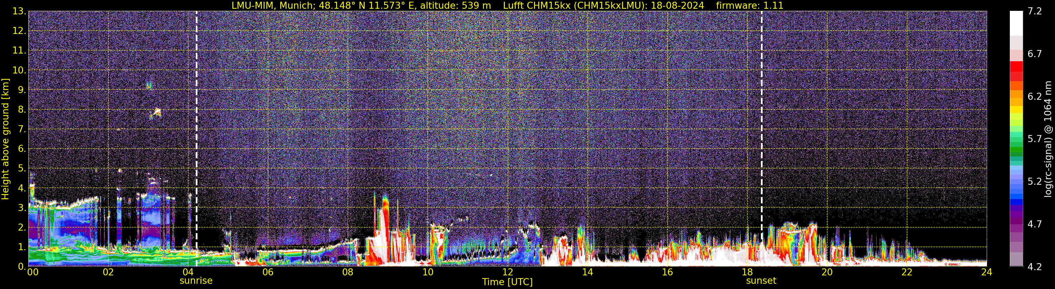The height and width of the screenshot is (289, 1055).
Task: Click the time axis tick label '20'
Action: [x=827, y=272]
